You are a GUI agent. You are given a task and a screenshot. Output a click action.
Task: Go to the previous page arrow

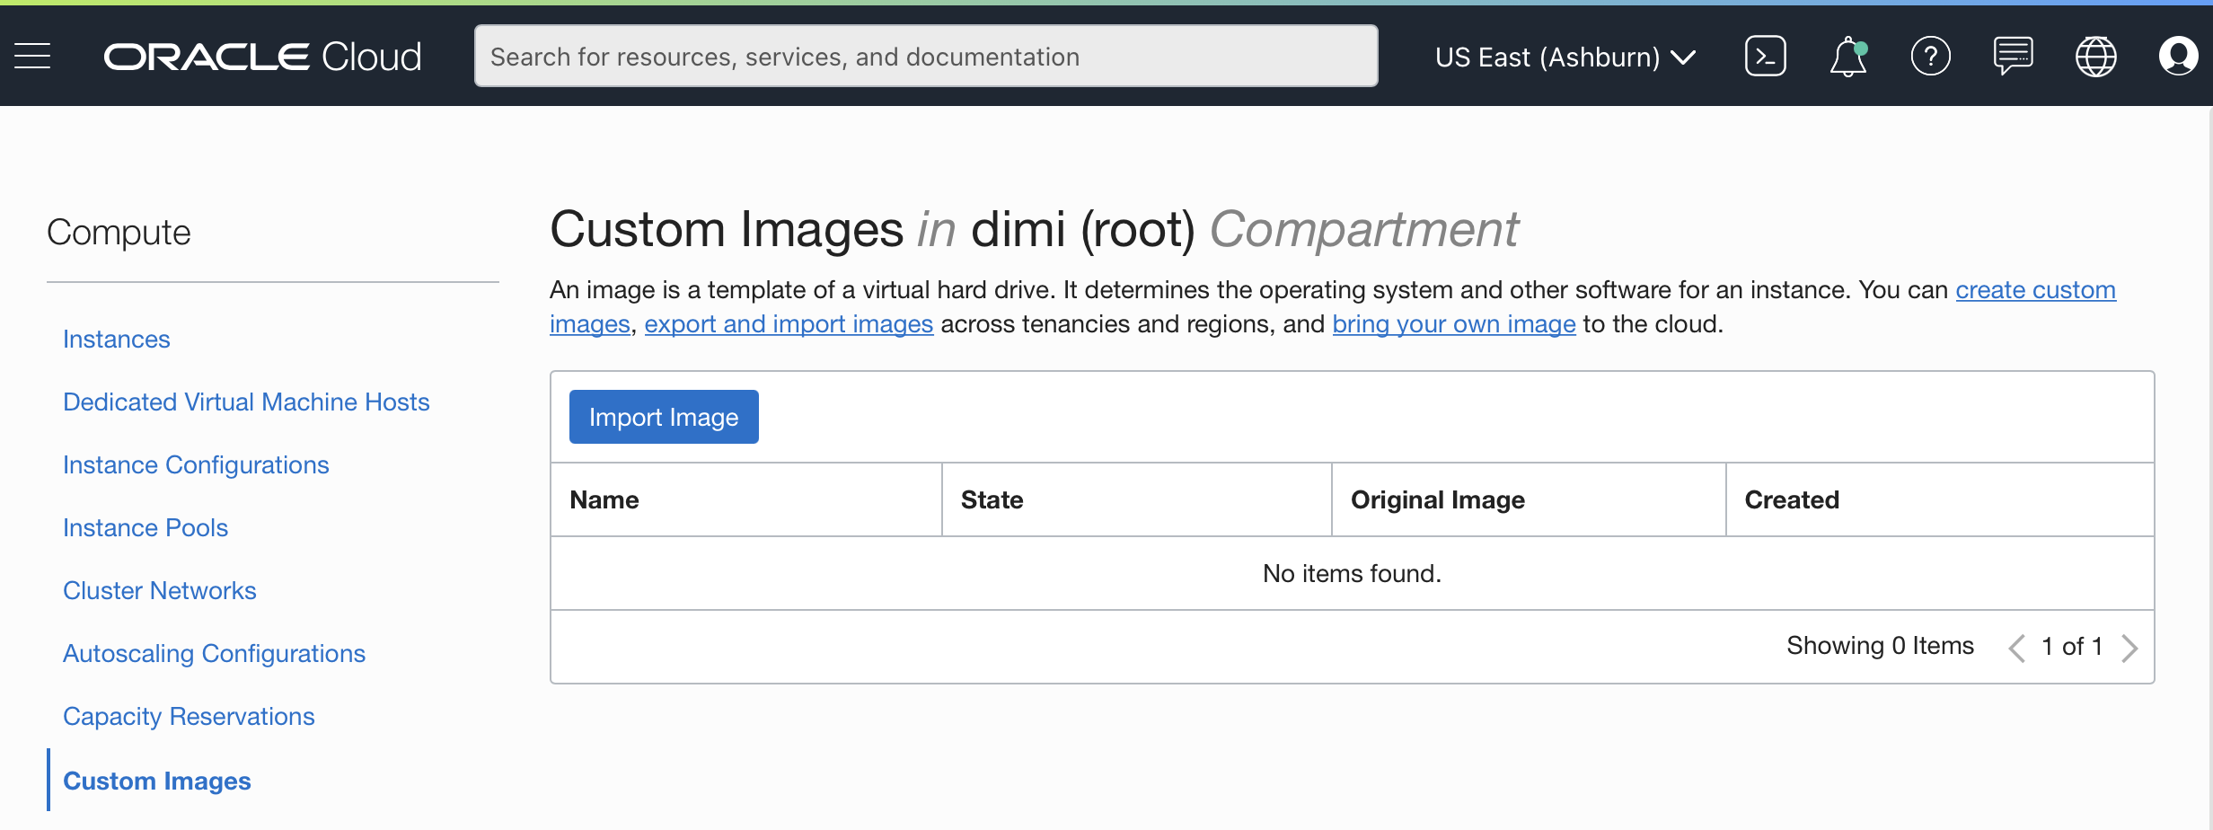[2017, 648]
